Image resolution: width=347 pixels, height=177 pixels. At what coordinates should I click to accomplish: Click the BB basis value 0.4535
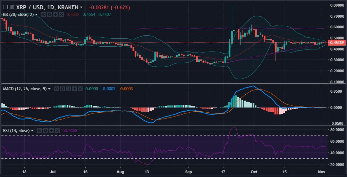coord(73,15)
